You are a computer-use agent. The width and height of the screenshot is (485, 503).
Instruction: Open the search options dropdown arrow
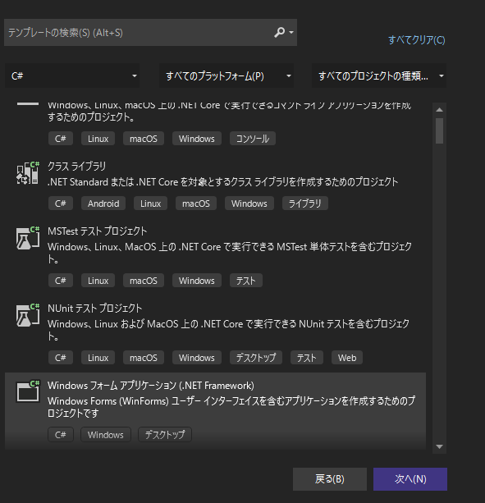pos(291,32)
